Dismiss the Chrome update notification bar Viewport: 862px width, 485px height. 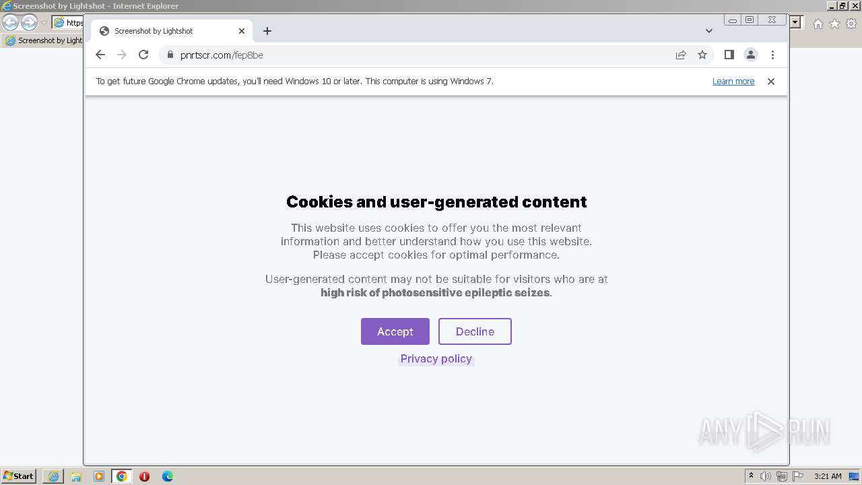[771, 82]
